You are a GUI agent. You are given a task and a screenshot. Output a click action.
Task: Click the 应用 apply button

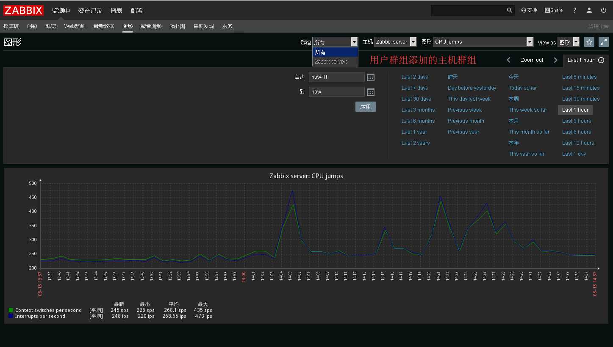pos(366,107)
